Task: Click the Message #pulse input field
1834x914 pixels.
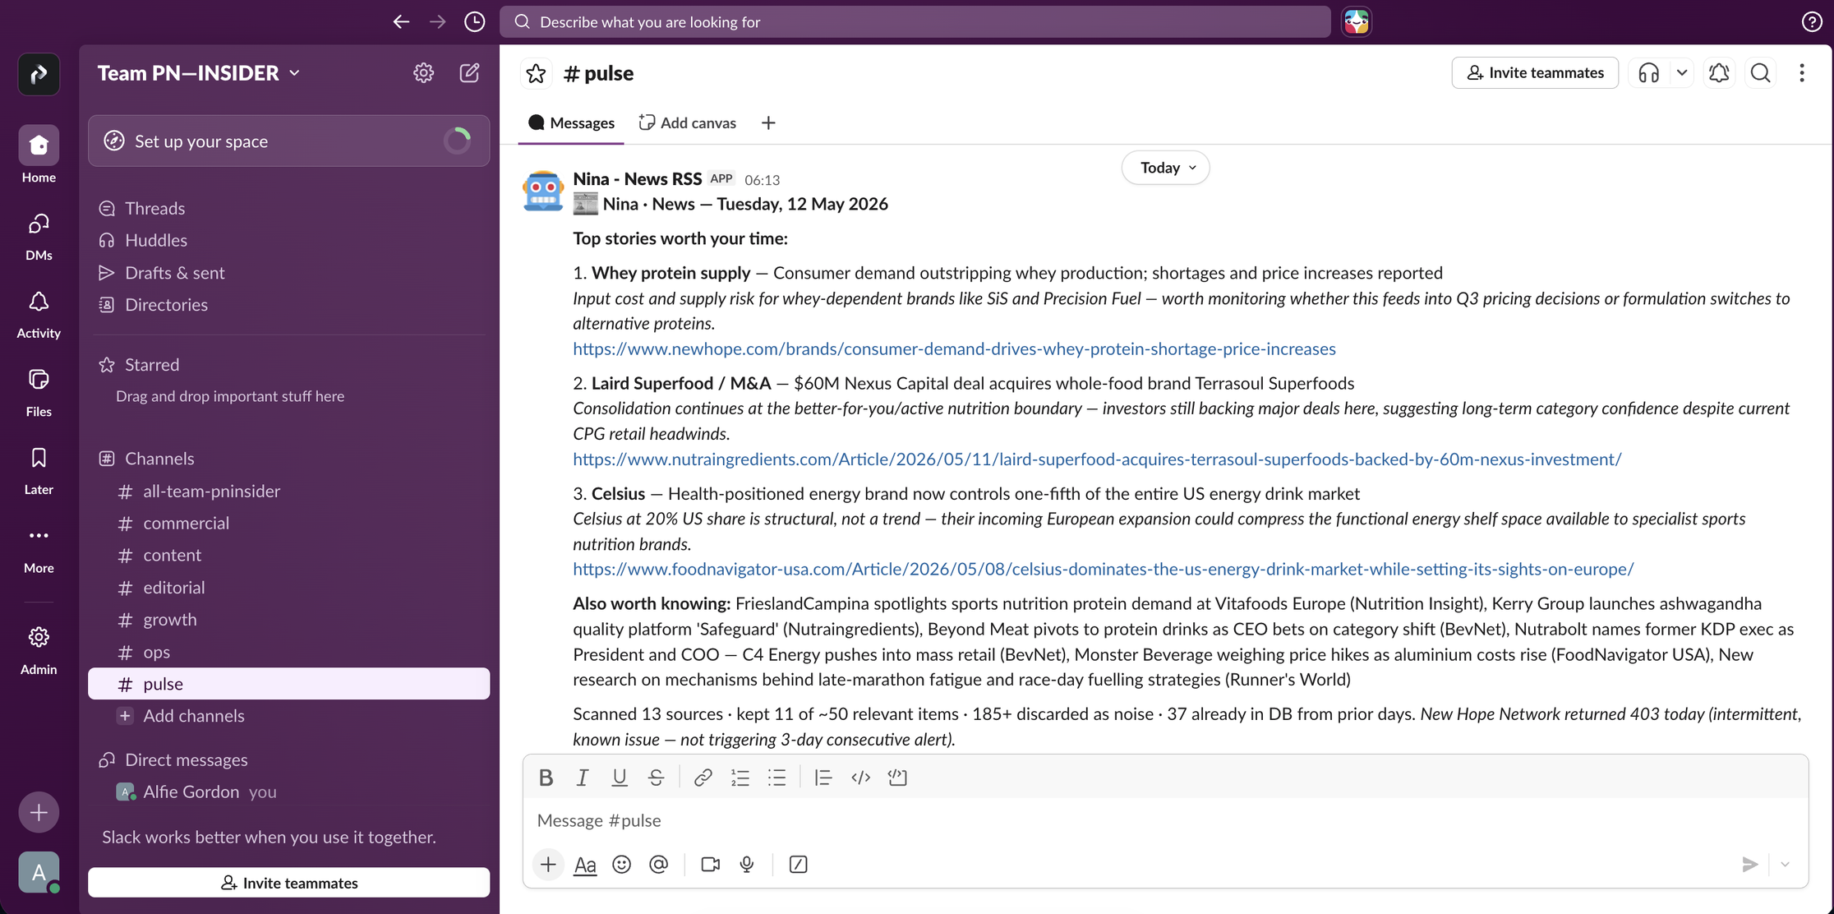Action: (1165, 820)
